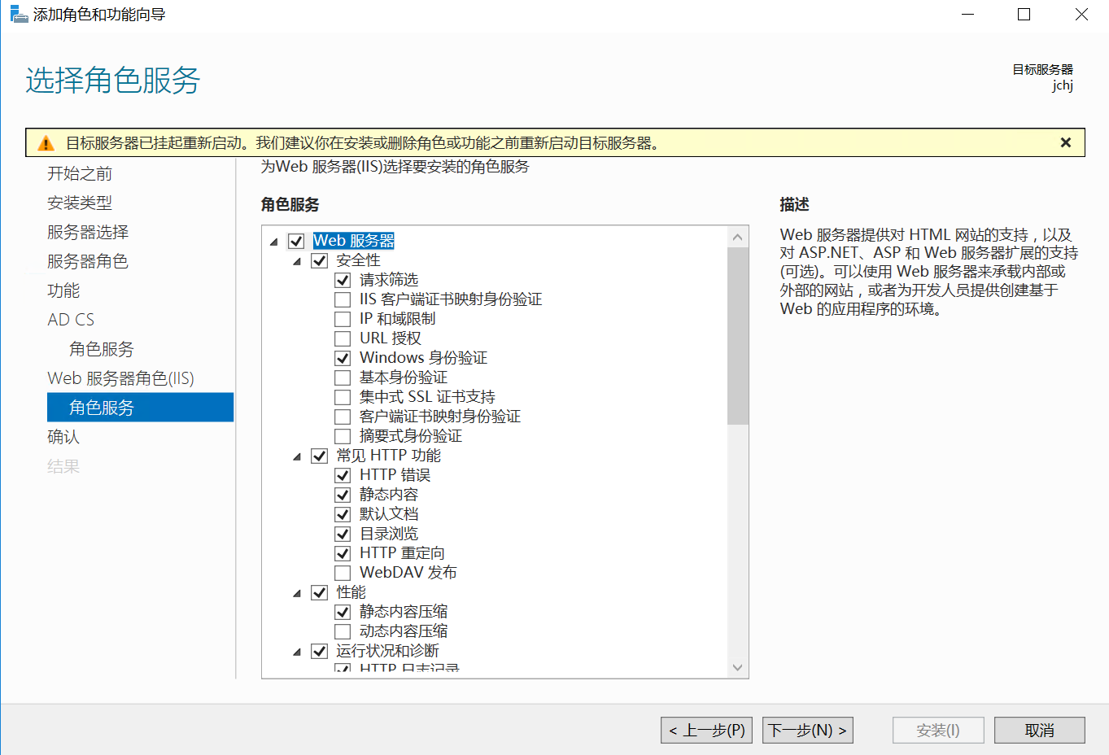Toggle the Web 服务器 checkbox
Screen dimensions: 1109x755
click(x=296, y=241)
